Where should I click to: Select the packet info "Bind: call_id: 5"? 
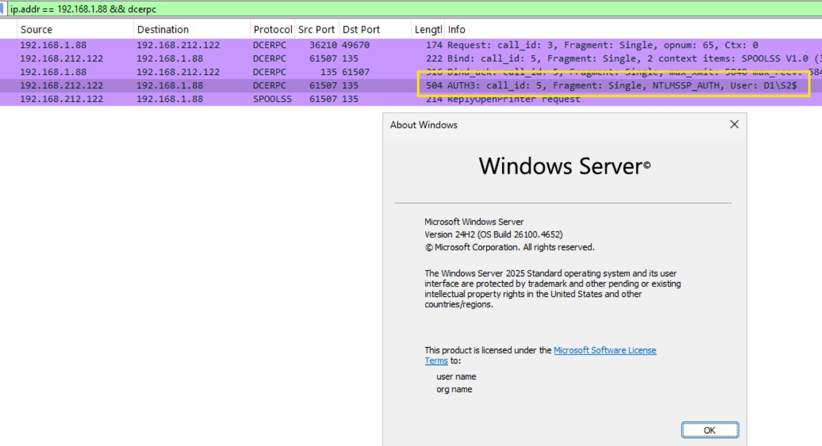point(634,59)
